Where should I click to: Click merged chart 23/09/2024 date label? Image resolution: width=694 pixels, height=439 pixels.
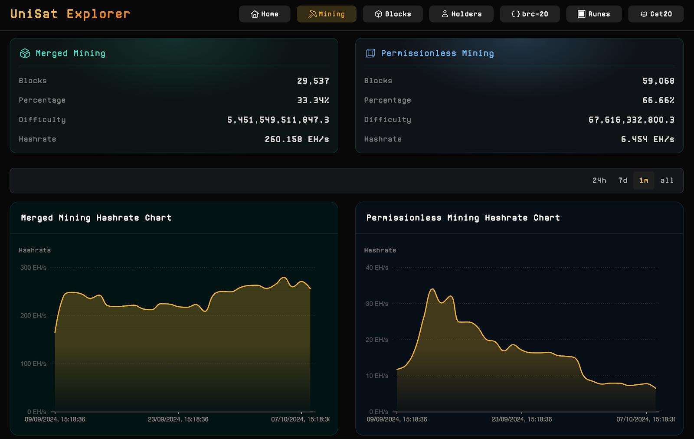click(x=178, y=419)
